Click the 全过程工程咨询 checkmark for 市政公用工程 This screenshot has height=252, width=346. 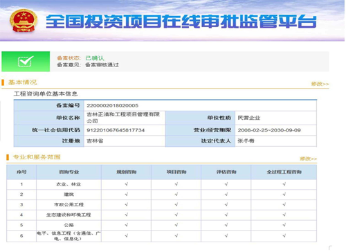[284, 204]
